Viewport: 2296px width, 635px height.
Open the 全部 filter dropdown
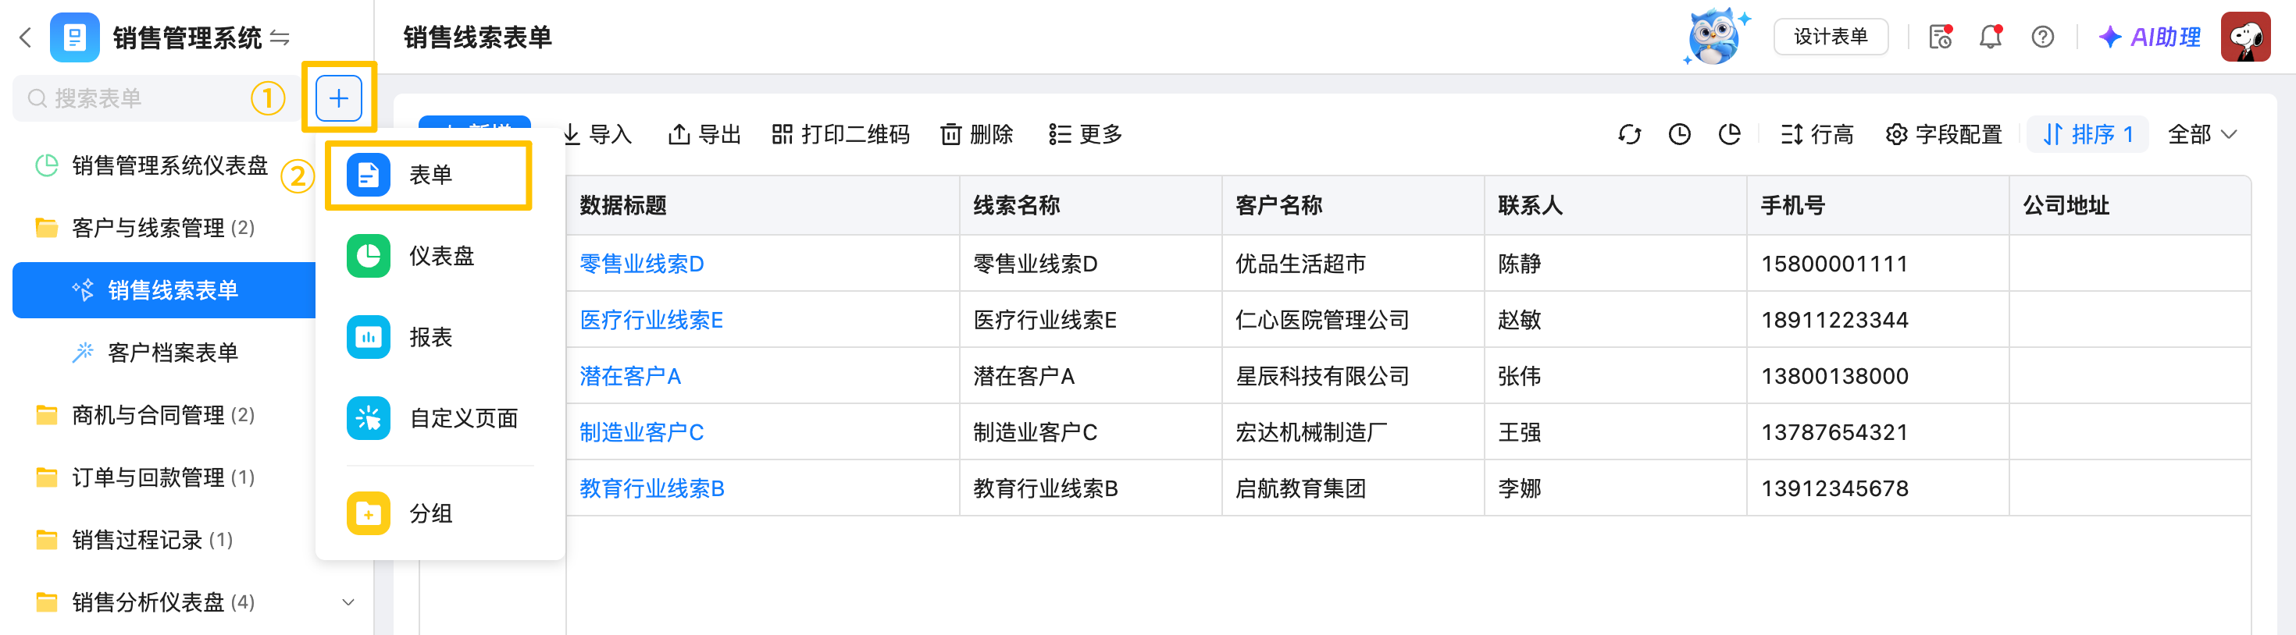[x=2202, y=134]
